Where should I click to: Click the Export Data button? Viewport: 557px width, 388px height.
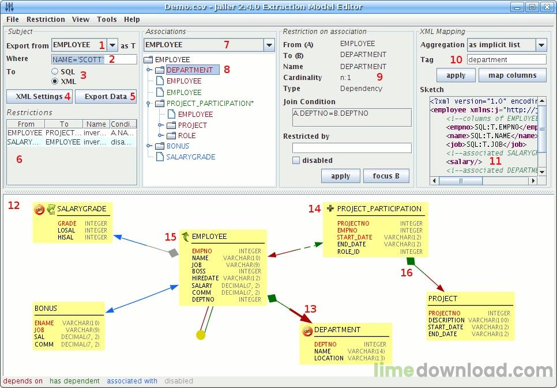coord(106,97)
